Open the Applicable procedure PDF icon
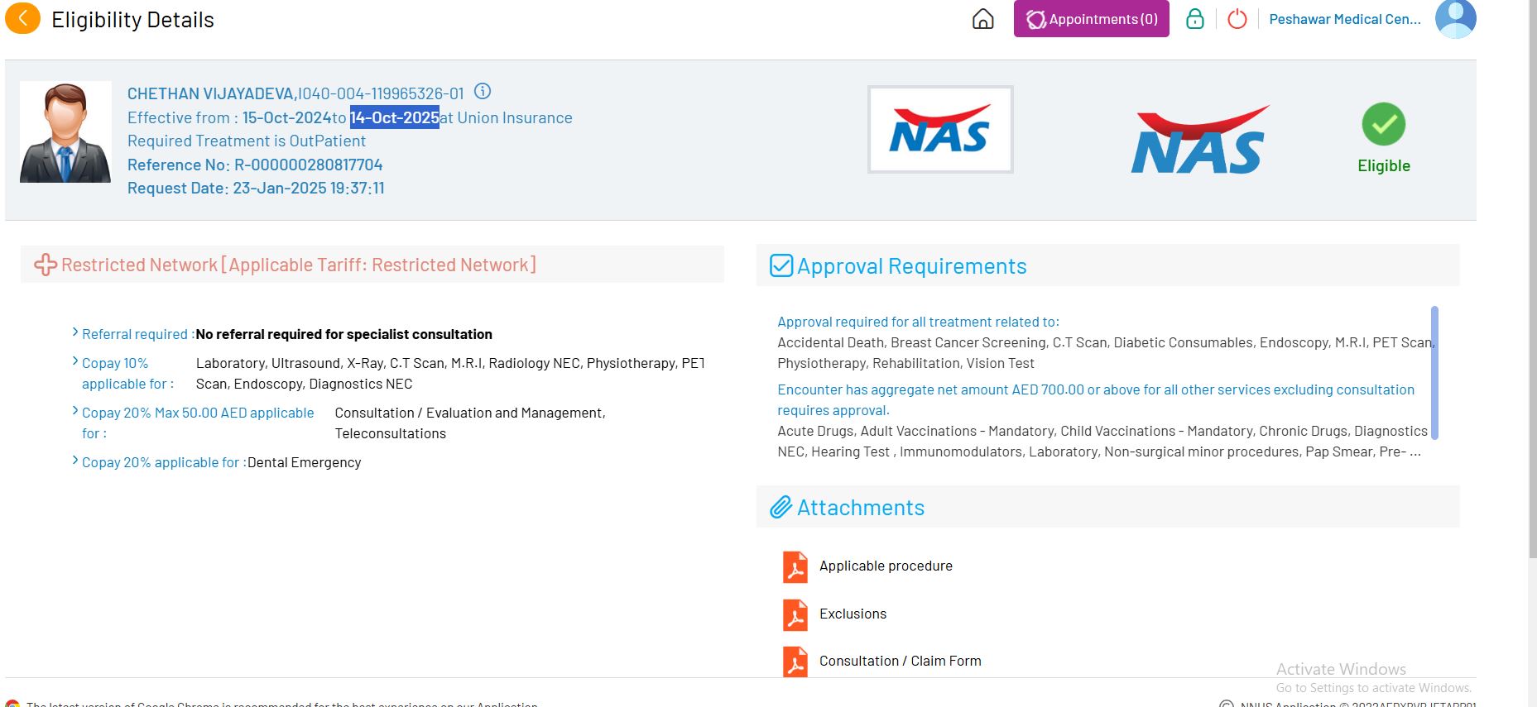This screenshot has width=1537, height=707. [x=795, y=566]
